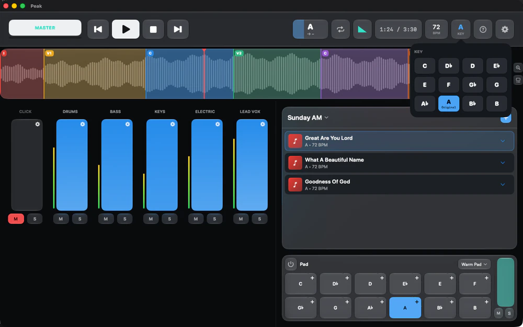Viewport: 523px width, 327px height.
Task: Open the Warm Pad sound dropdown
Action: [x=474, y=264]
